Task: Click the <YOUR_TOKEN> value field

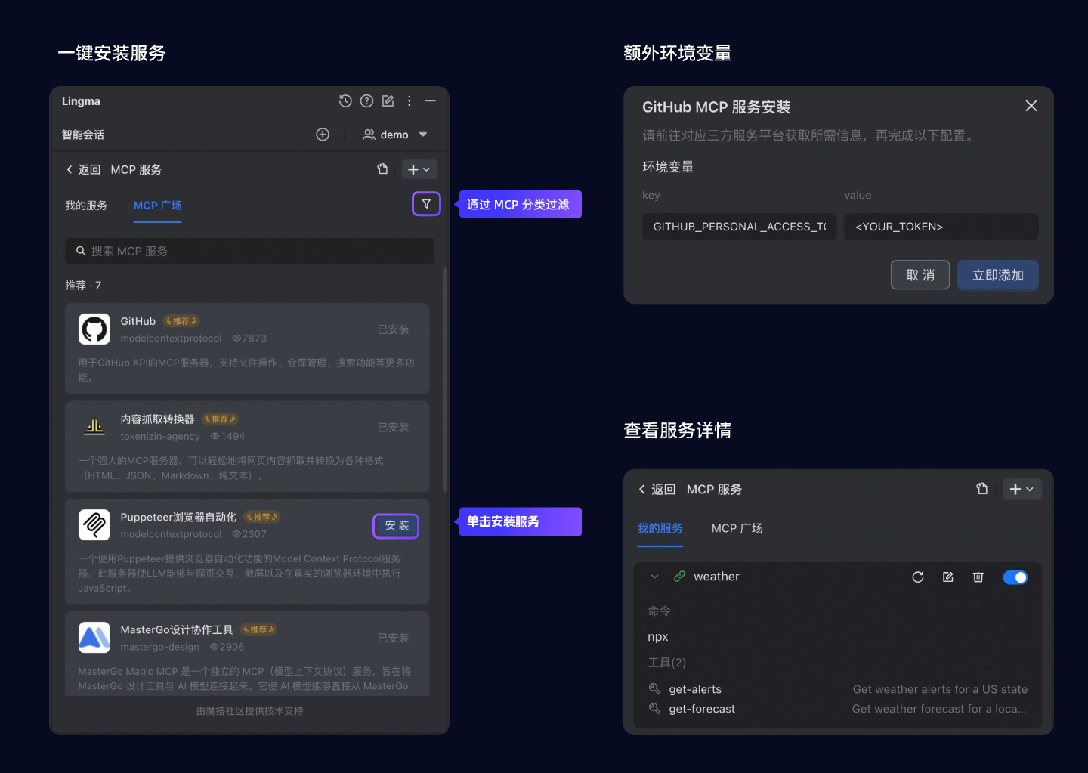Action: (941, 227)
